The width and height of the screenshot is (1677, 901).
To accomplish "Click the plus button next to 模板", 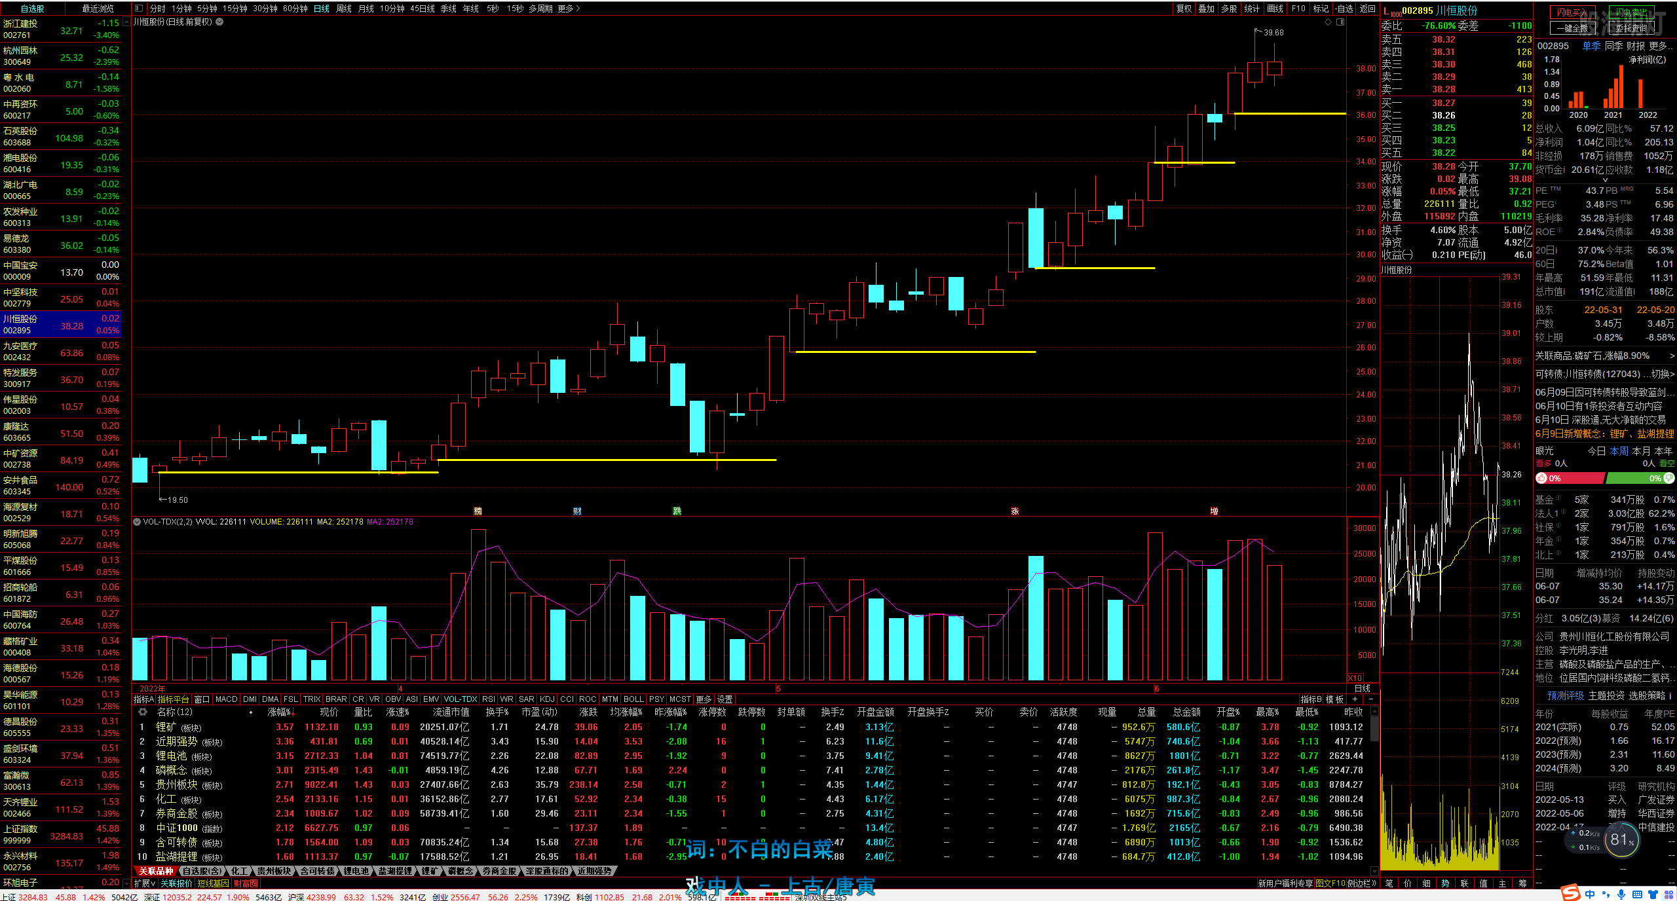I will pyautogui.click(x=1355, y=699).
